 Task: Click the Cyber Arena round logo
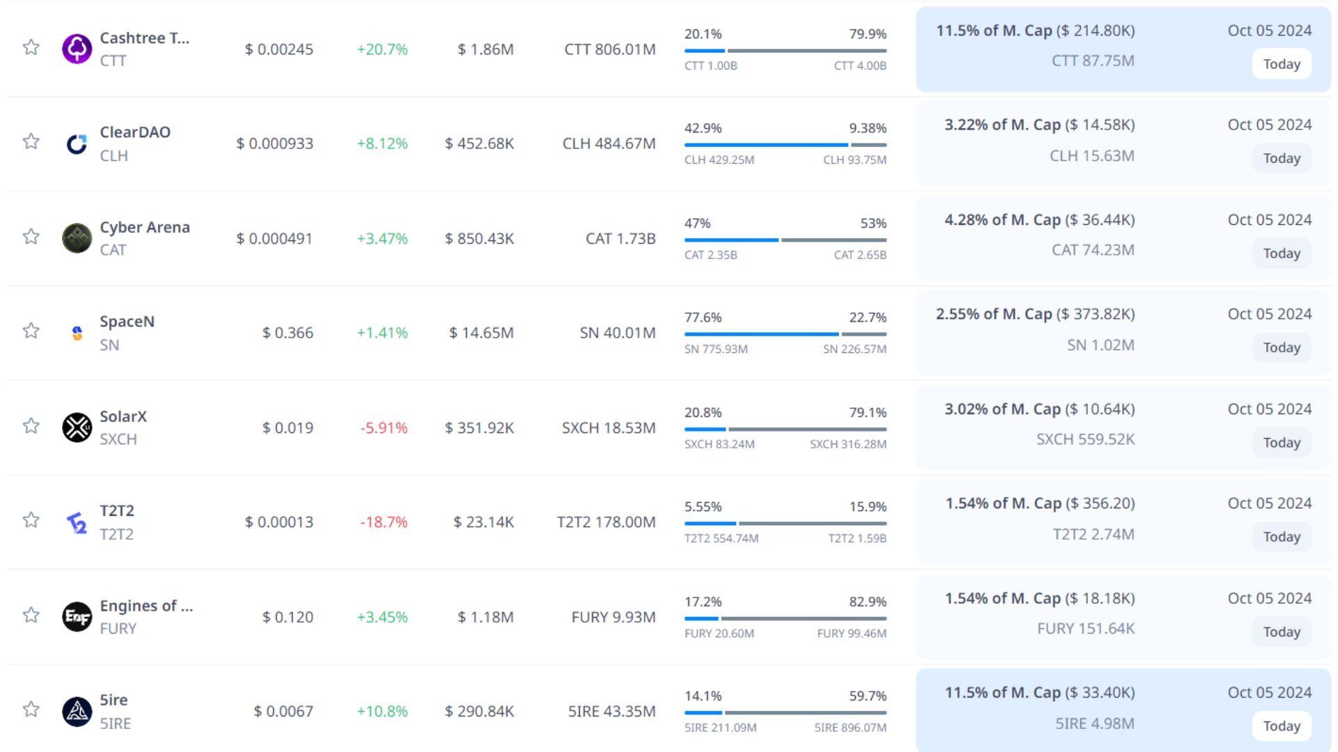77,238
